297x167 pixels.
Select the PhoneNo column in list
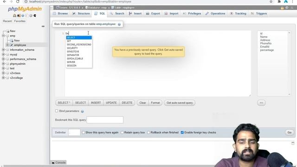pyautogui.click(x=266, y=43)
